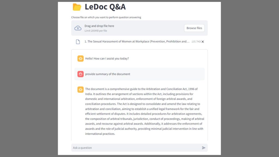Click the Browse files button

point(194,28)
